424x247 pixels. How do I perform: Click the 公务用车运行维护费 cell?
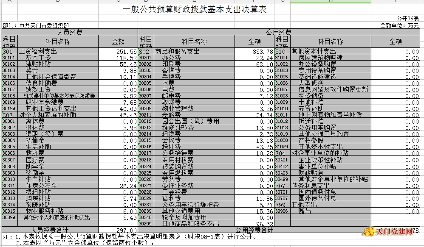coord(195,205)
